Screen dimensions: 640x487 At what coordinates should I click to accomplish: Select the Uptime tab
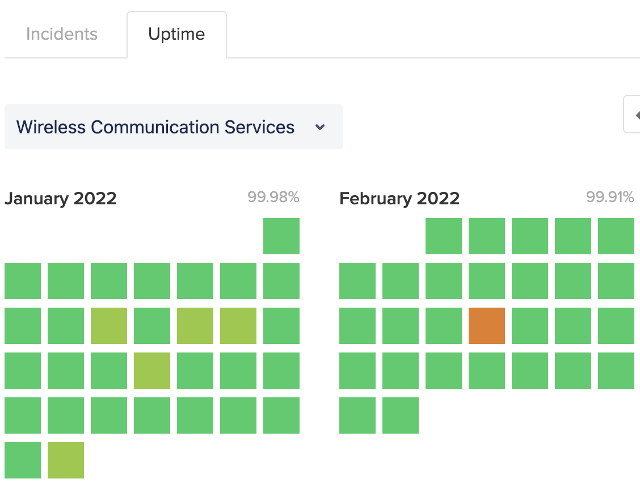click(176, 34)
